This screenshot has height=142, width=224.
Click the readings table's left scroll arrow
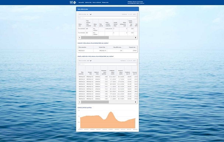point(80,102)
